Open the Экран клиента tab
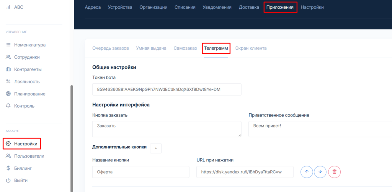 pyautogui.click(x=251, y=48)
